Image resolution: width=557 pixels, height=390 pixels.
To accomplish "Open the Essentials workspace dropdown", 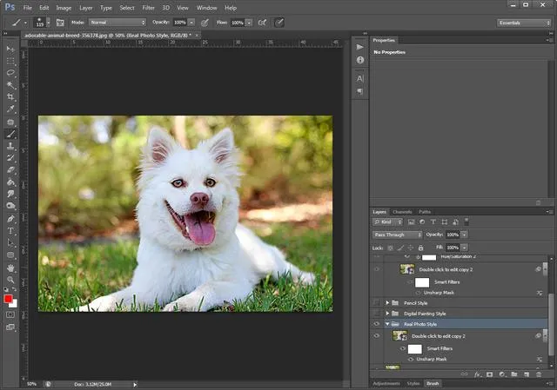I will (524, 23).
